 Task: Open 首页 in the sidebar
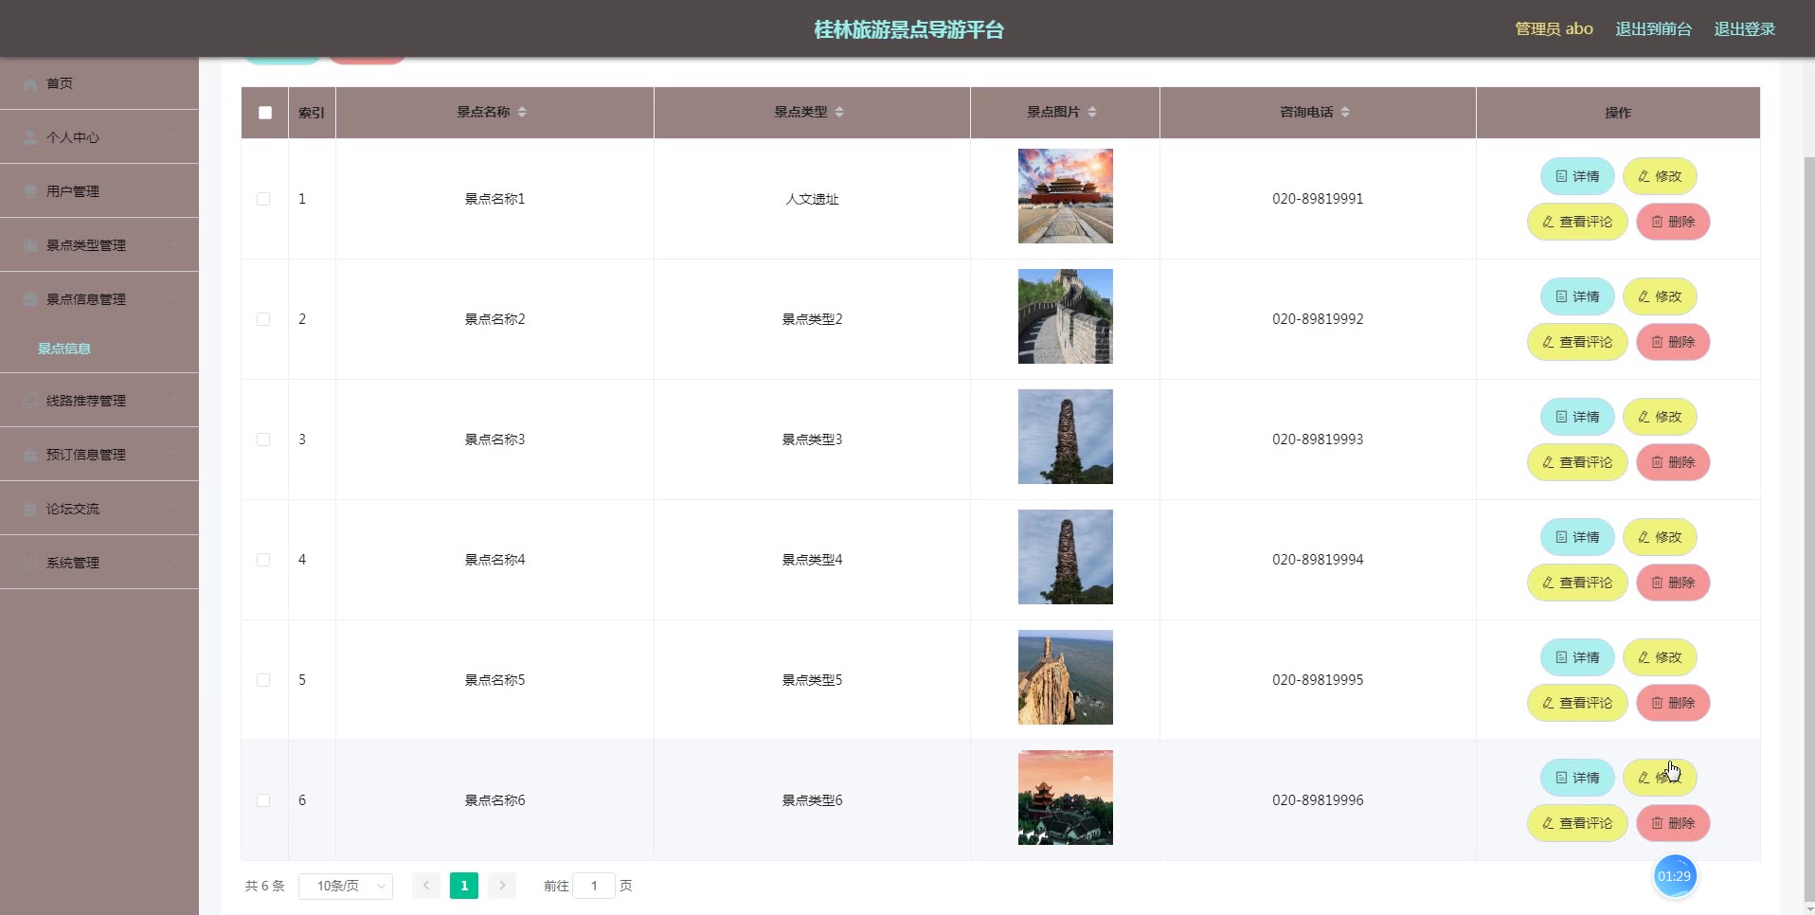[x=99, y=83]
